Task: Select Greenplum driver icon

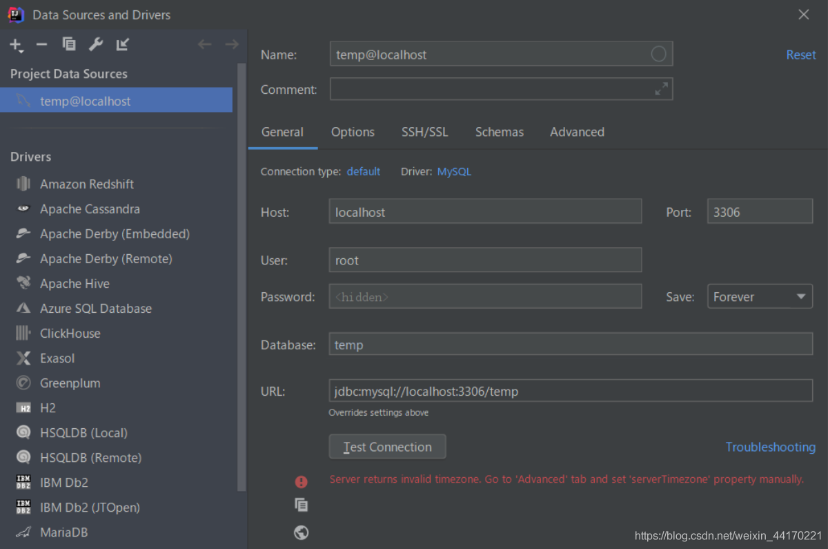Action: click(23, 383)
